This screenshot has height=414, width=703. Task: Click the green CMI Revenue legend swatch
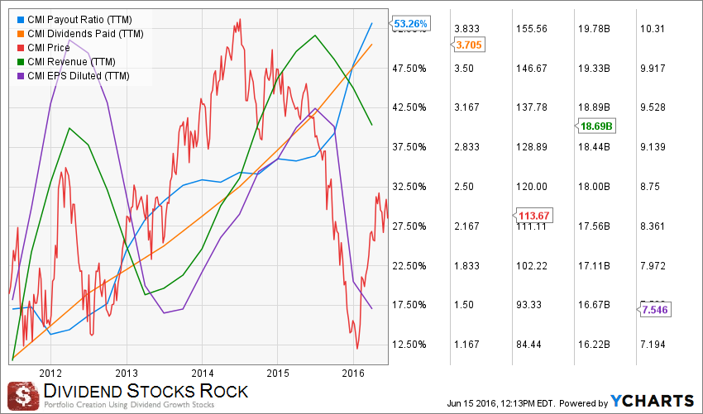click(21, 62)
